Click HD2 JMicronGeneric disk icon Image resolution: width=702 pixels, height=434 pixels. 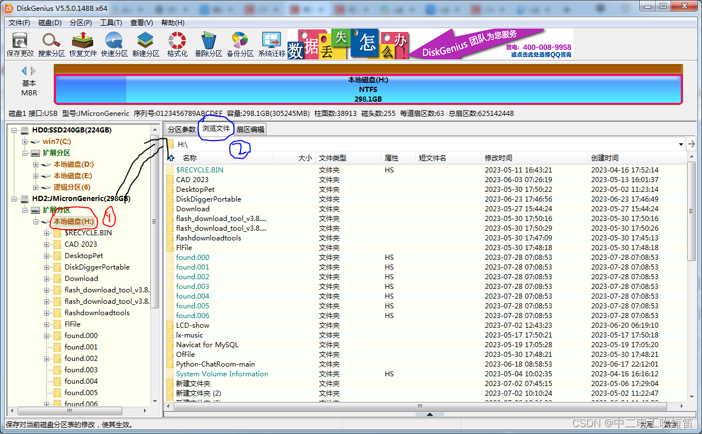point(25,199)
